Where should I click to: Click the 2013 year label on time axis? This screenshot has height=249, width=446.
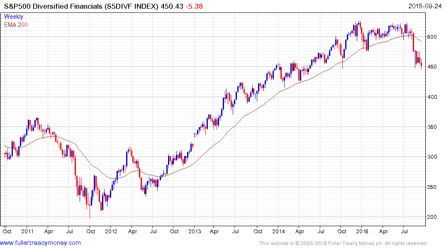pyautogui.click(x=195, y=231)
